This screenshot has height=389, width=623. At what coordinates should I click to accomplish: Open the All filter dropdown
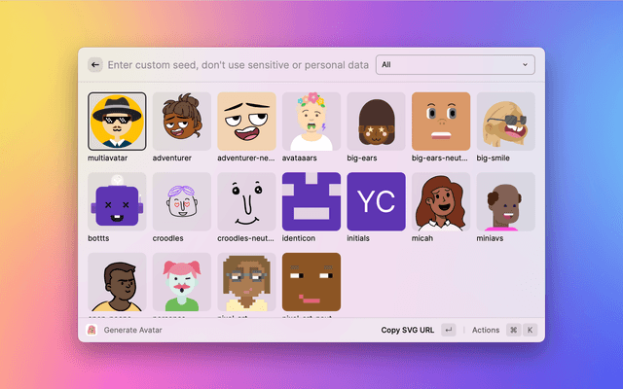[456, 65]
